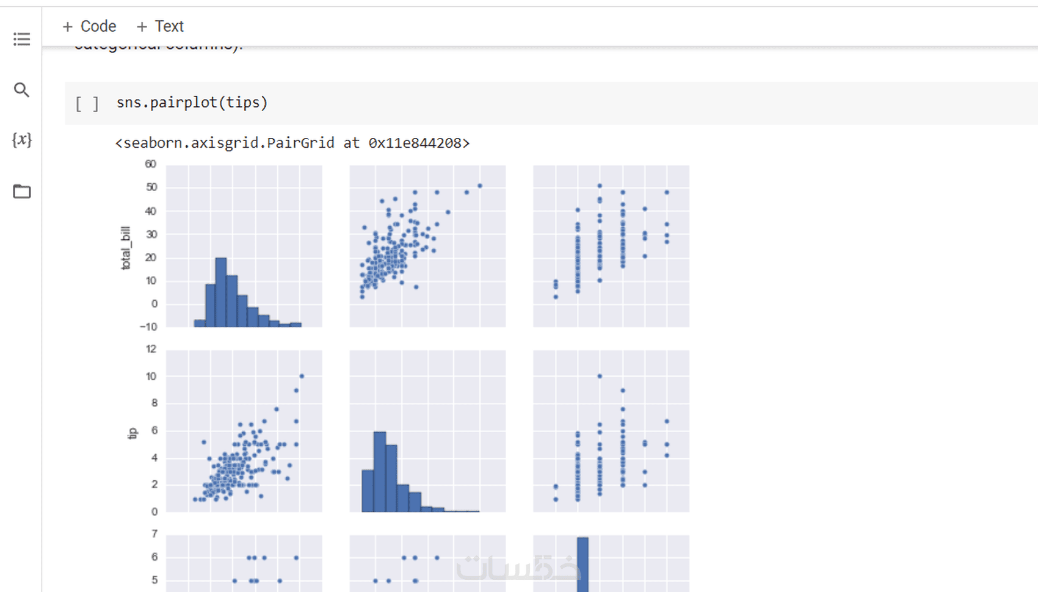Select the seaborn PairGrid output text
The image size is (1038, 592).
(x=292, y=143)
